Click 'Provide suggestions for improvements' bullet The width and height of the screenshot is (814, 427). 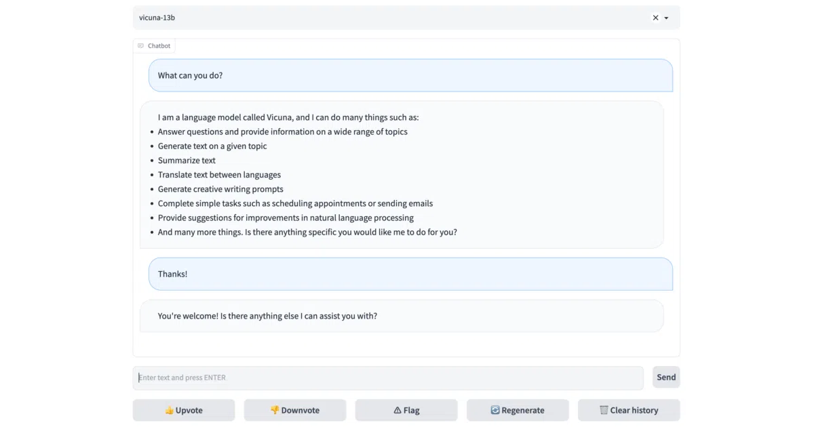tap(286, 218)
